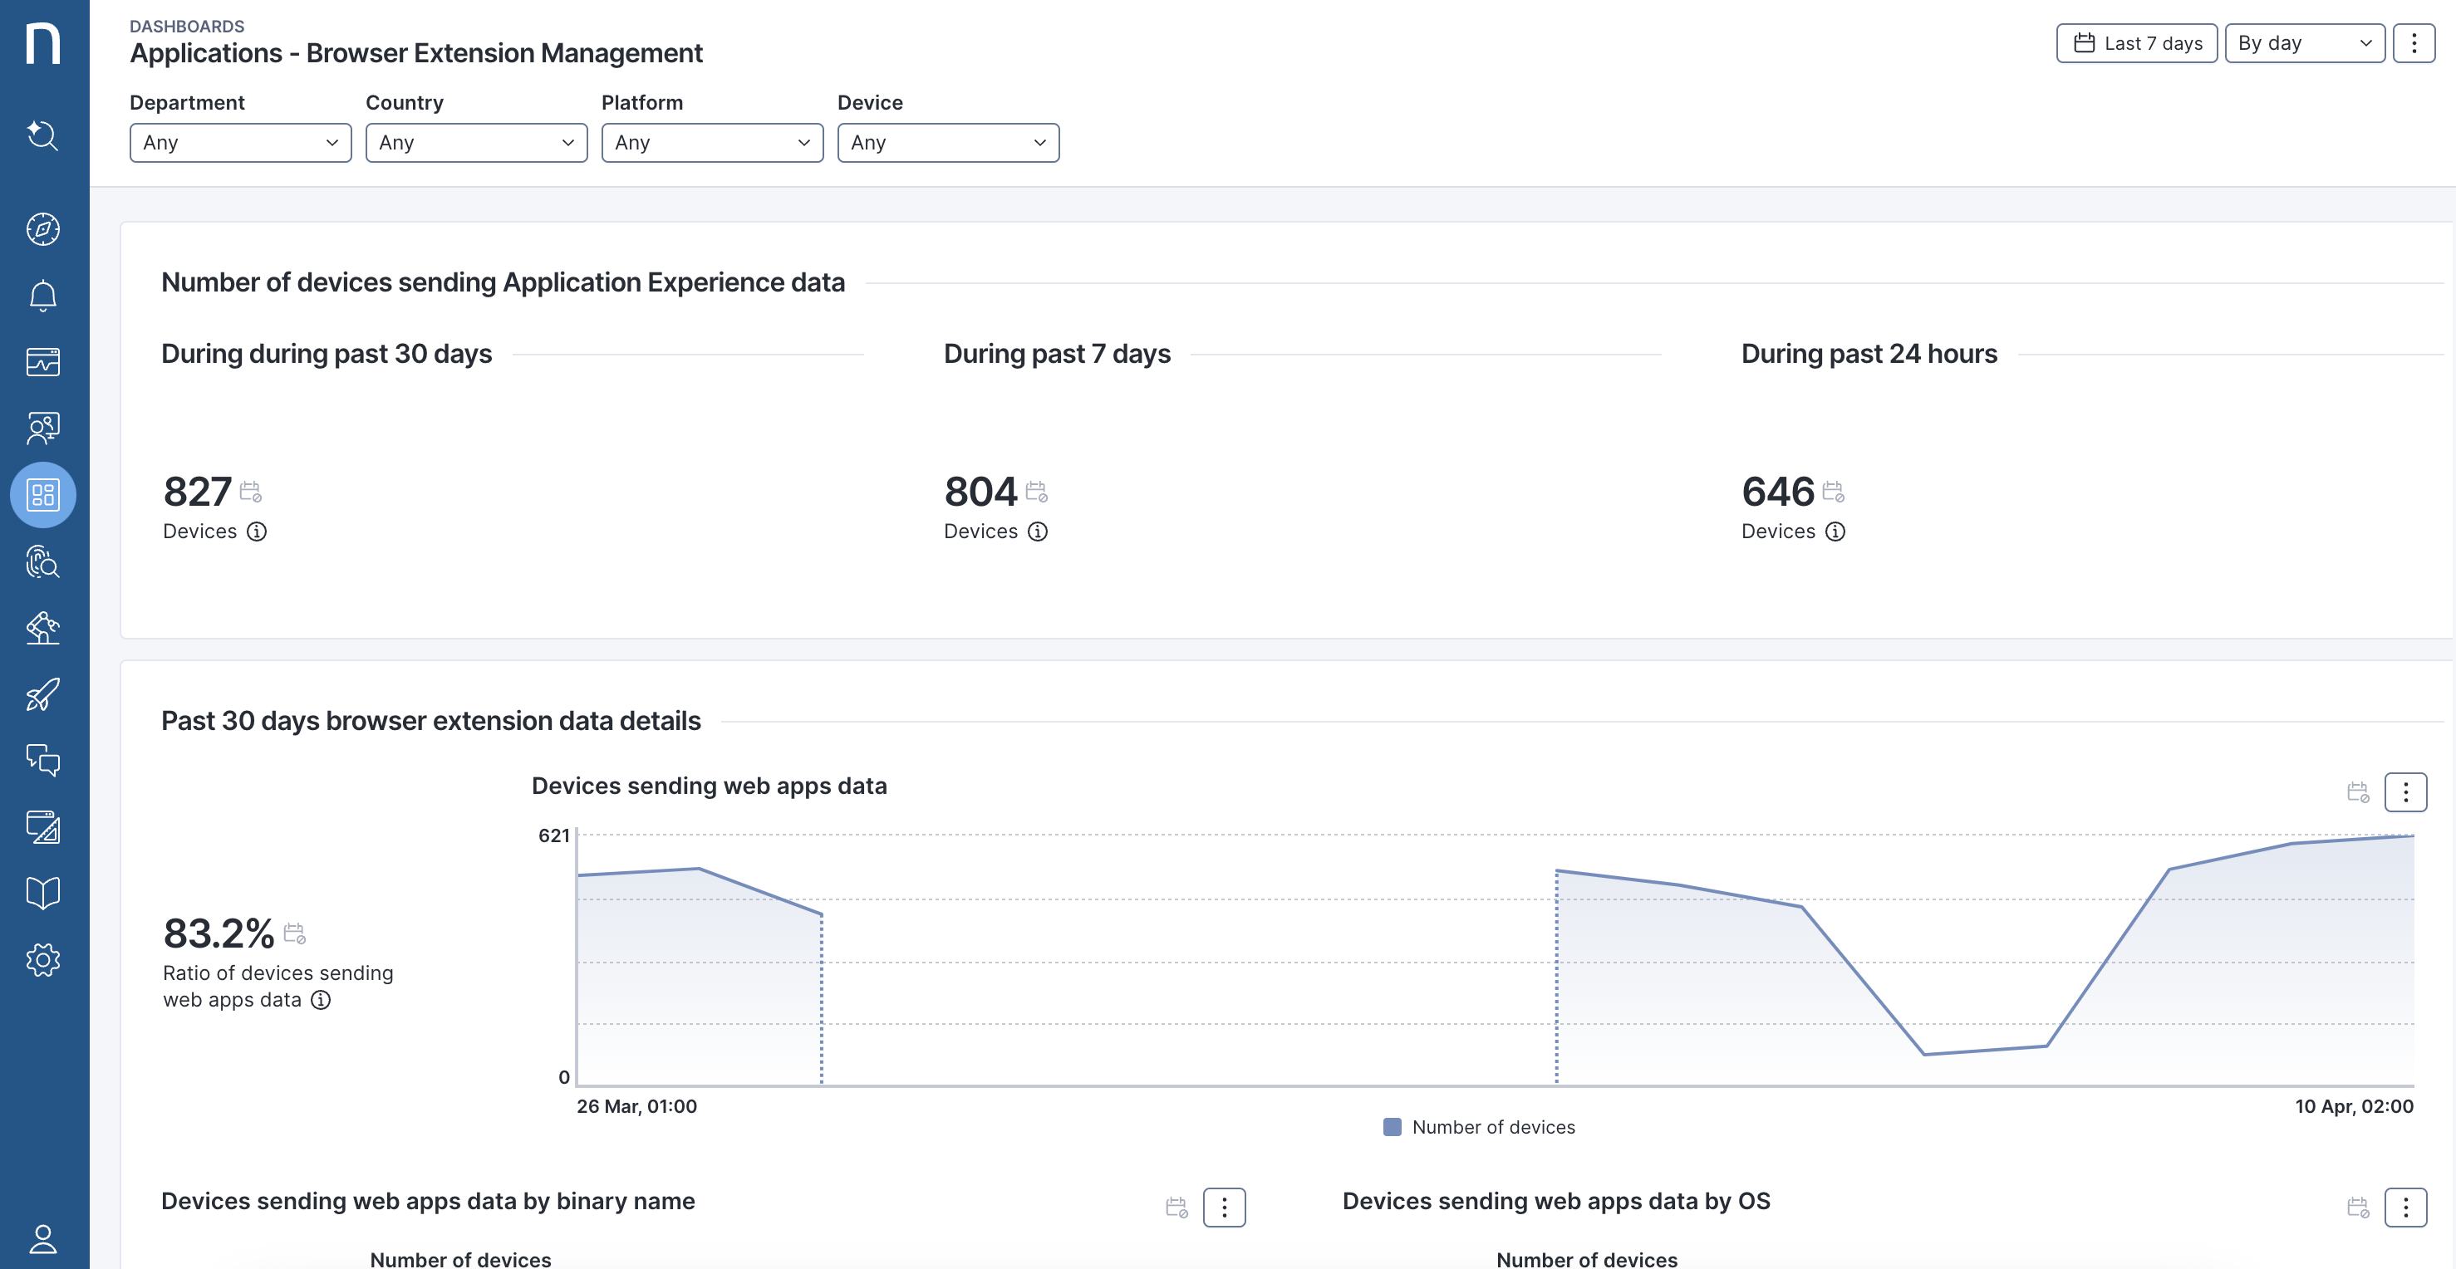Toggle Number of devices legend swatch
The height and width of the screenshot is (1269, 2456).
click(x=1392, y=1127)
